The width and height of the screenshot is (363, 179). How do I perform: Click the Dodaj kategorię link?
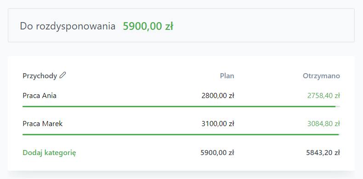[49, 153]
